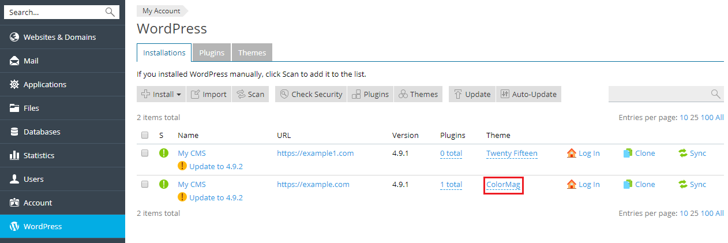Click the ColorMag theme link
This screenshot has height=243, width=728.
coord(504,184)
